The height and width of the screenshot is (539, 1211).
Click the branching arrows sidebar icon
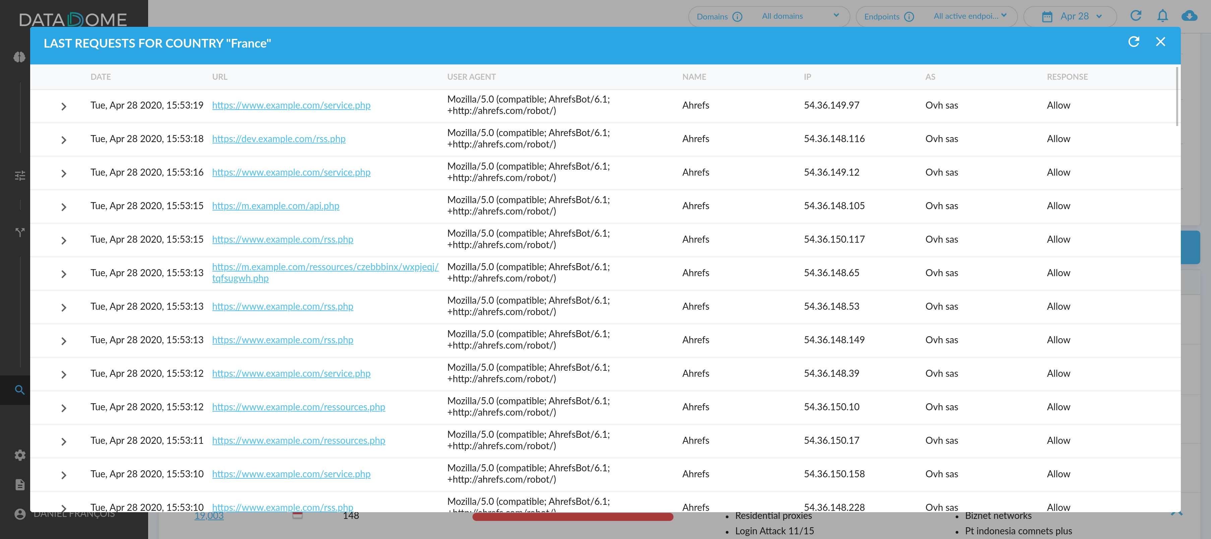[x=20, y=232]
